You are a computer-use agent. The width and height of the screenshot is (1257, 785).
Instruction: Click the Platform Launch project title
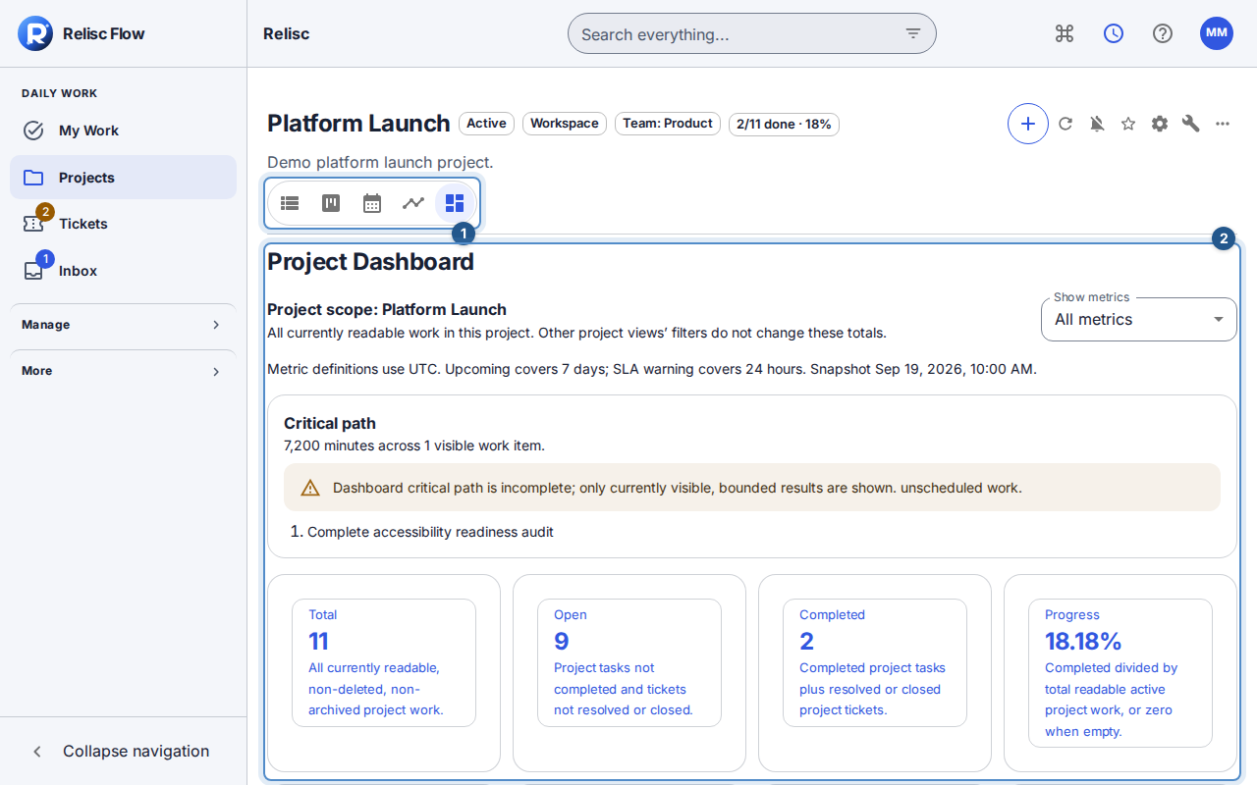[358, 124]
